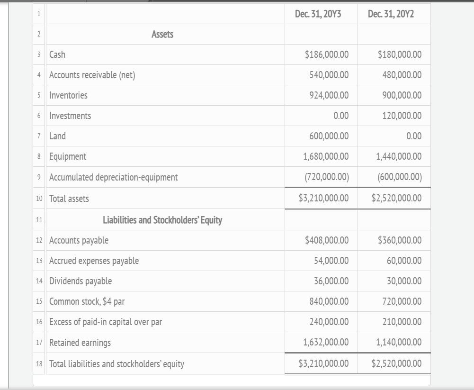
Task: Click the 120,000.00 investments value
Action: [x=402, y=116]
